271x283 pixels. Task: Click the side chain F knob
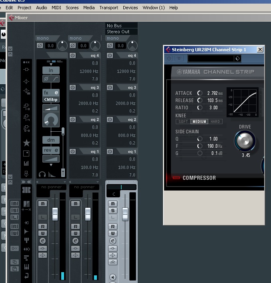(200, 146)
